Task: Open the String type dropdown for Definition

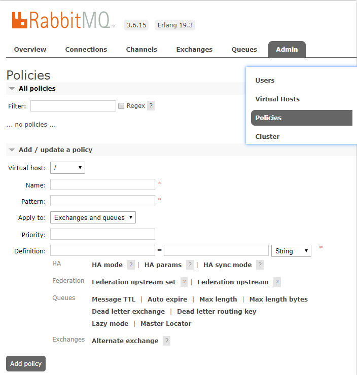Action: 291,251
